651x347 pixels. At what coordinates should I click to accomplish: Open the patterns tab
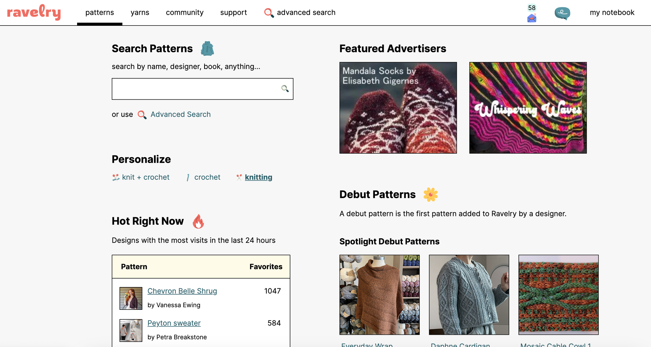(x=100, y=12)
